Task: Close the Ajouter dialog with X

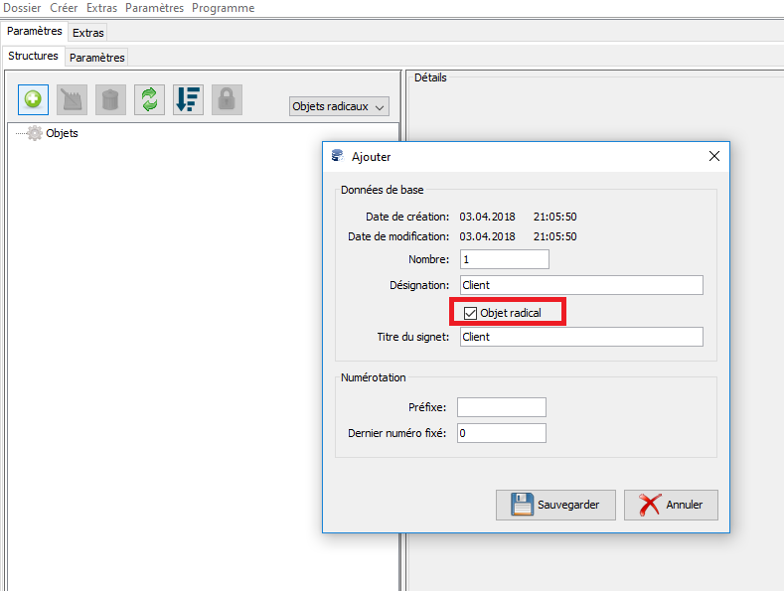Action: coord(713,156)
